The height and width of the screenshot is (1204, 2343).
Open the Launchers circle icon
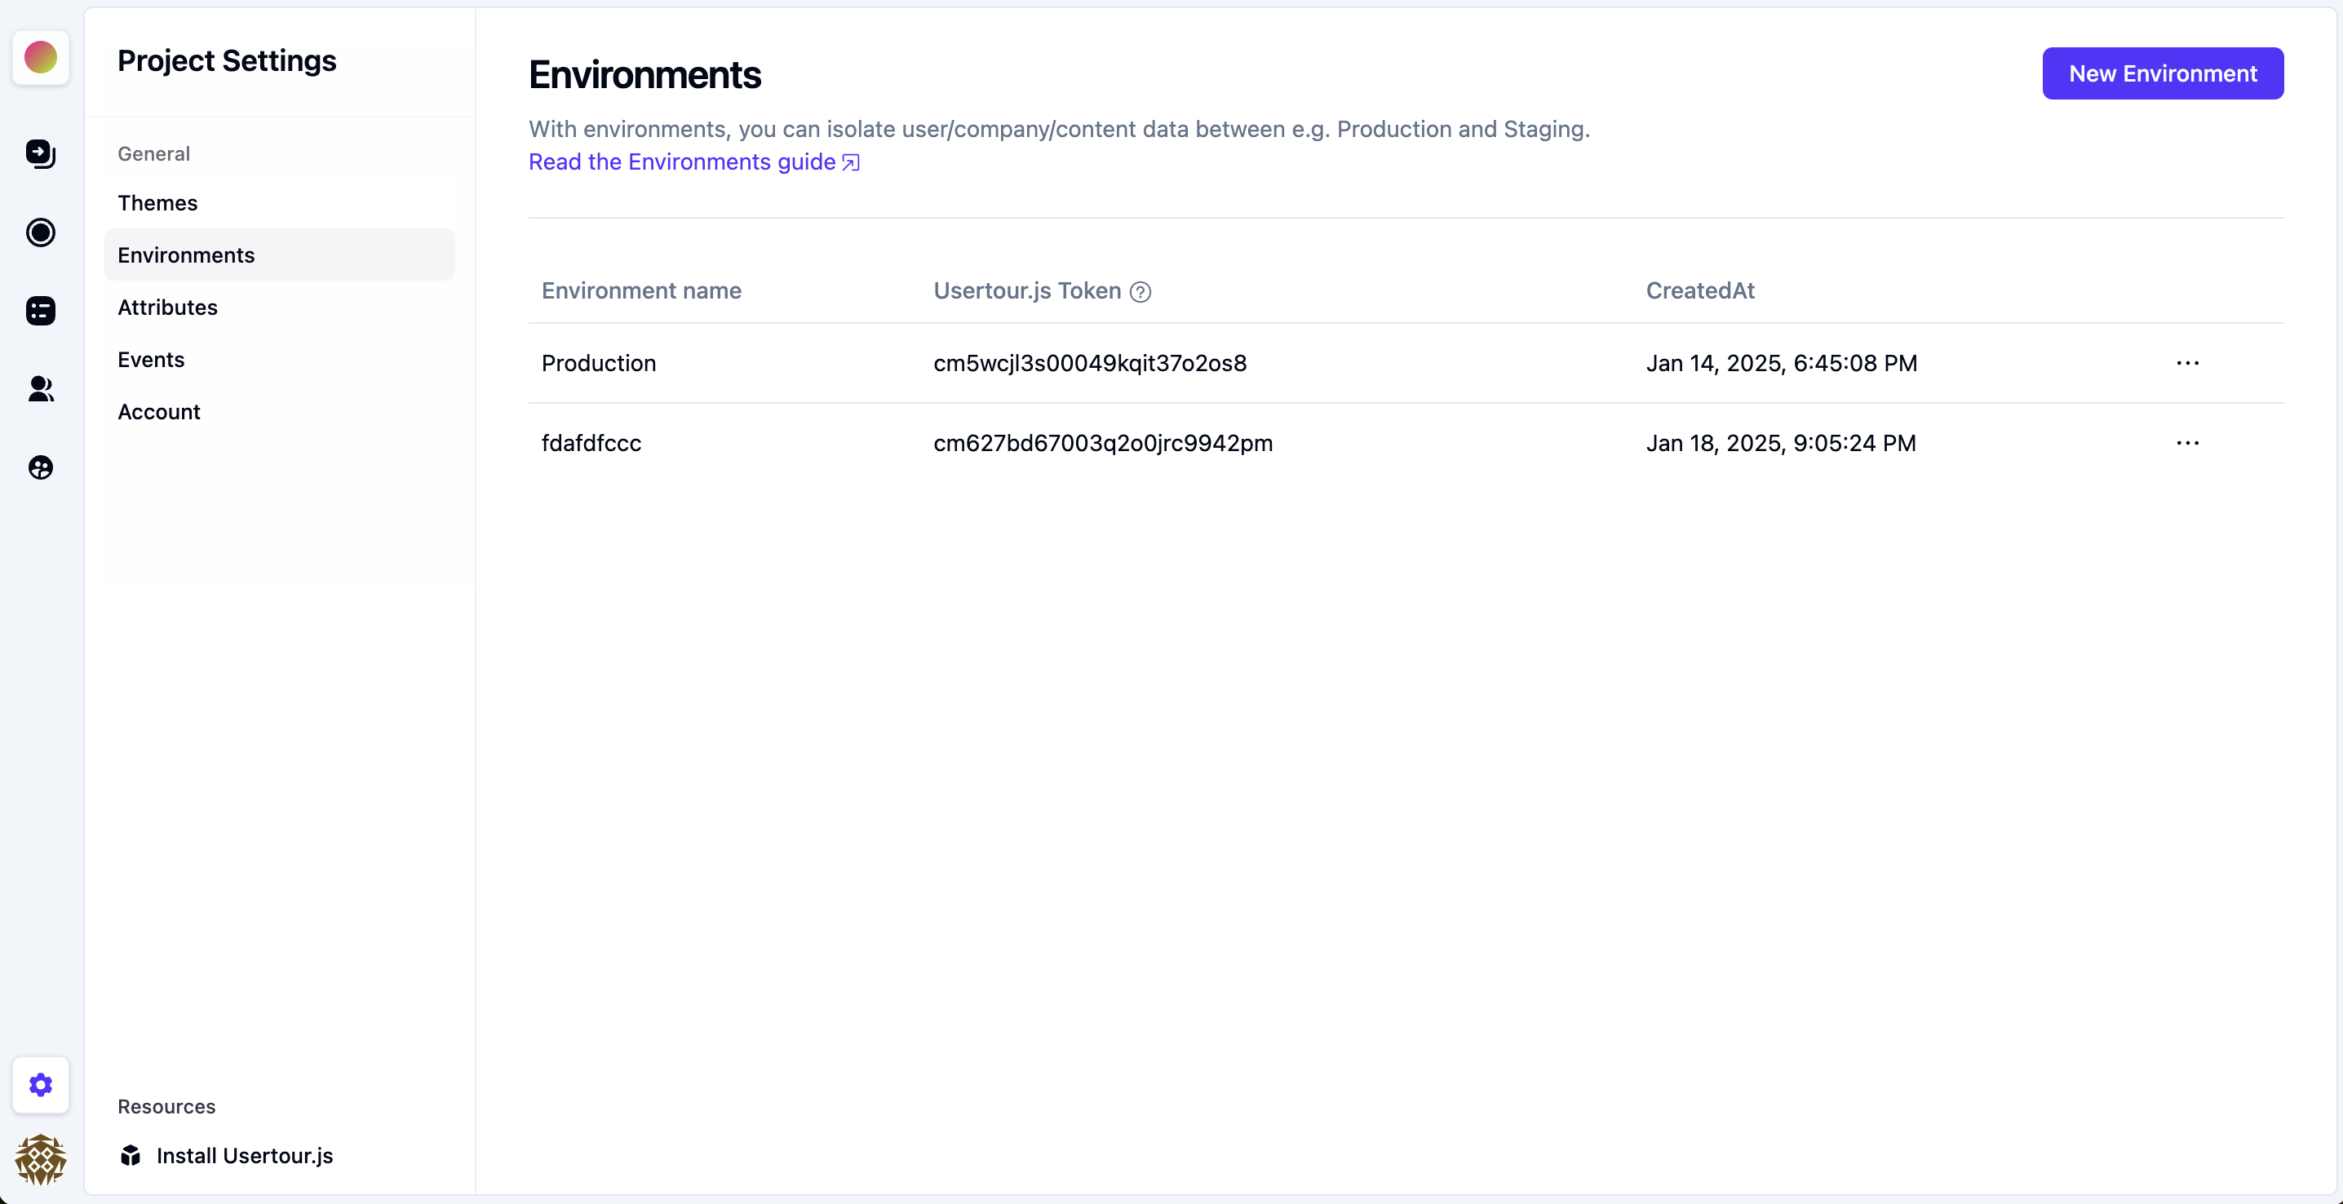coord(40,232)
